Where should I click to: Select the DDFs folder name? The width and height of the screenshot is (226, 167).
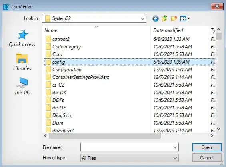pyautogui.click(x=58, y=100)
